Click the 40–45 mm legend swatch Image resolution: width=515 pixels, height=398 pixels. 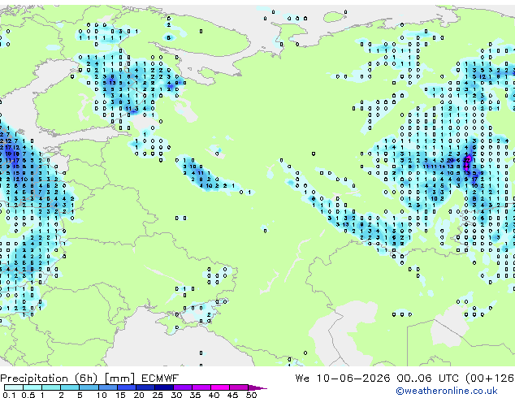tap(220, 387)
